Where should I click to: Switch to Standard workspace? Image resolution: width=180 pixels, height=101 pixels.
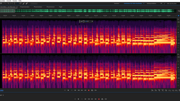116,3
